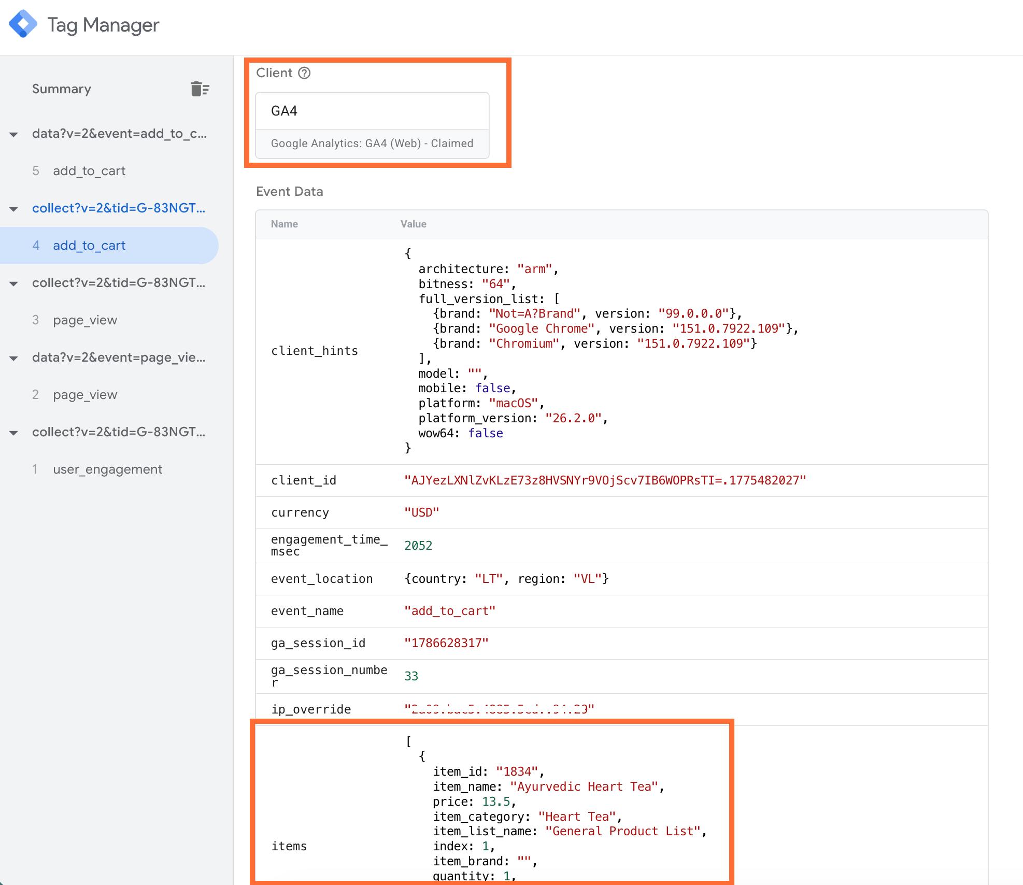Screen dimensions: 1023x885
Task: Click the "Chromium" brand entry
Action: tap(595, 344)
